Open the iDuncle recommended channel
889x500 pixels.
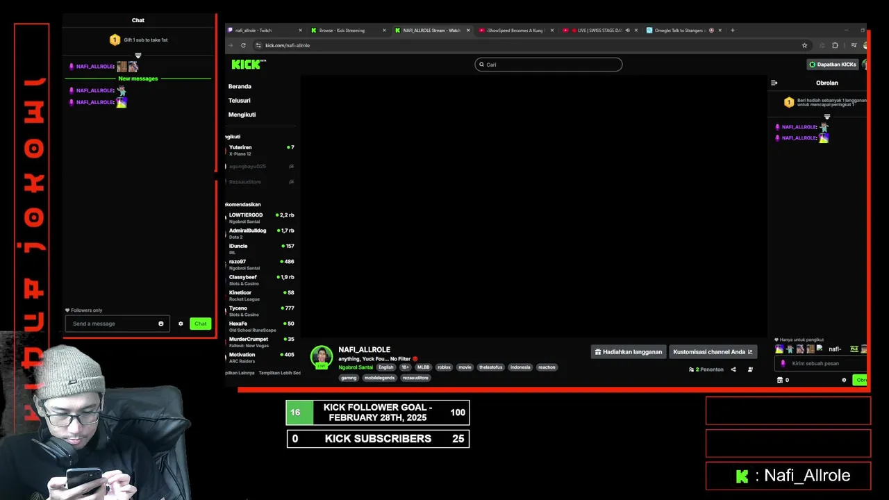point(261,249)
